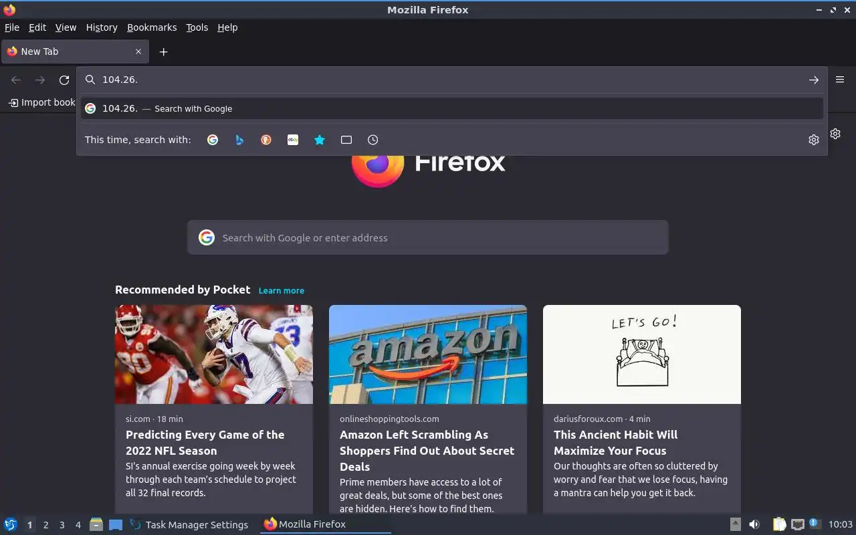Image resolution: width=856 pixels, height=535 pixels.
Task: Open 'Predicting Every Game of the 2022 NFL Season'
Action: pyautogui.click(x=205, y=443)
